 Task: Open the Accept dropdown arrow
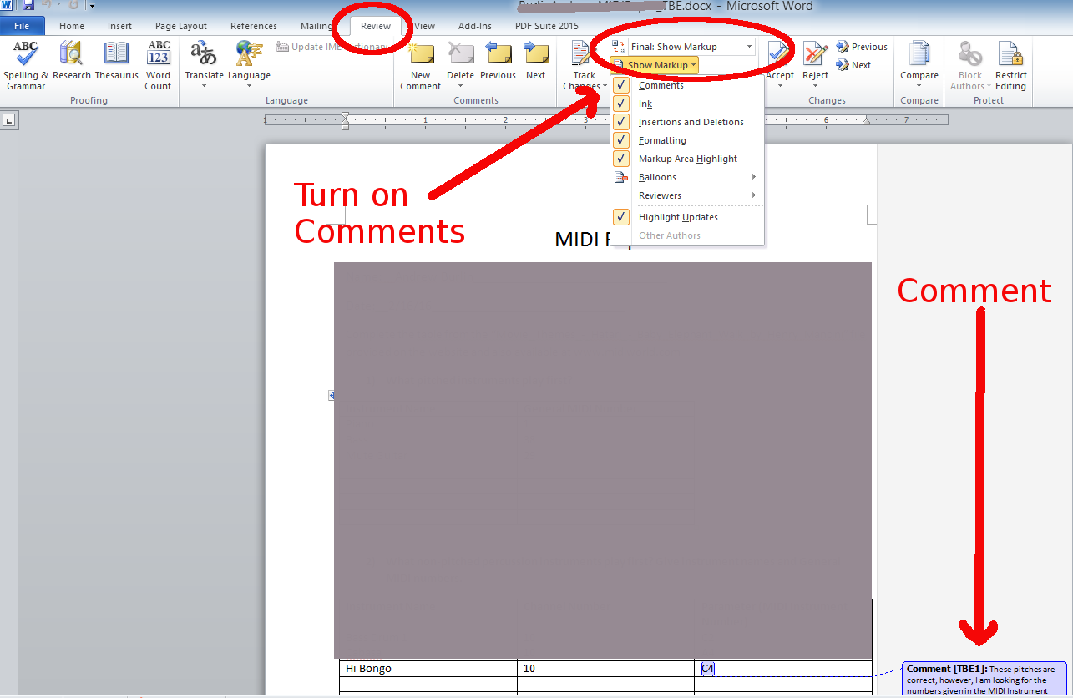pos(780,86)
